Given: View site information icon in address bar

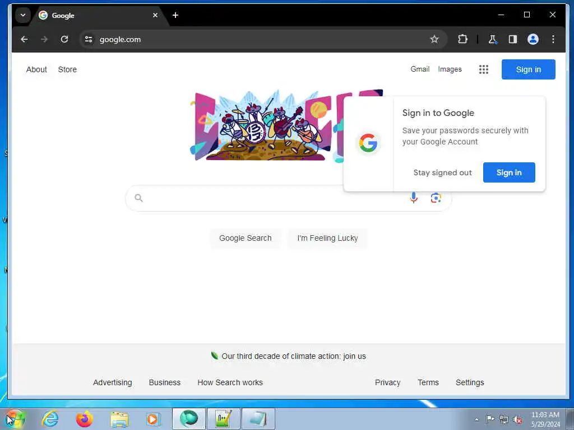Looking at the screenshot, I should pyautogui.click(x=89, y=39).
